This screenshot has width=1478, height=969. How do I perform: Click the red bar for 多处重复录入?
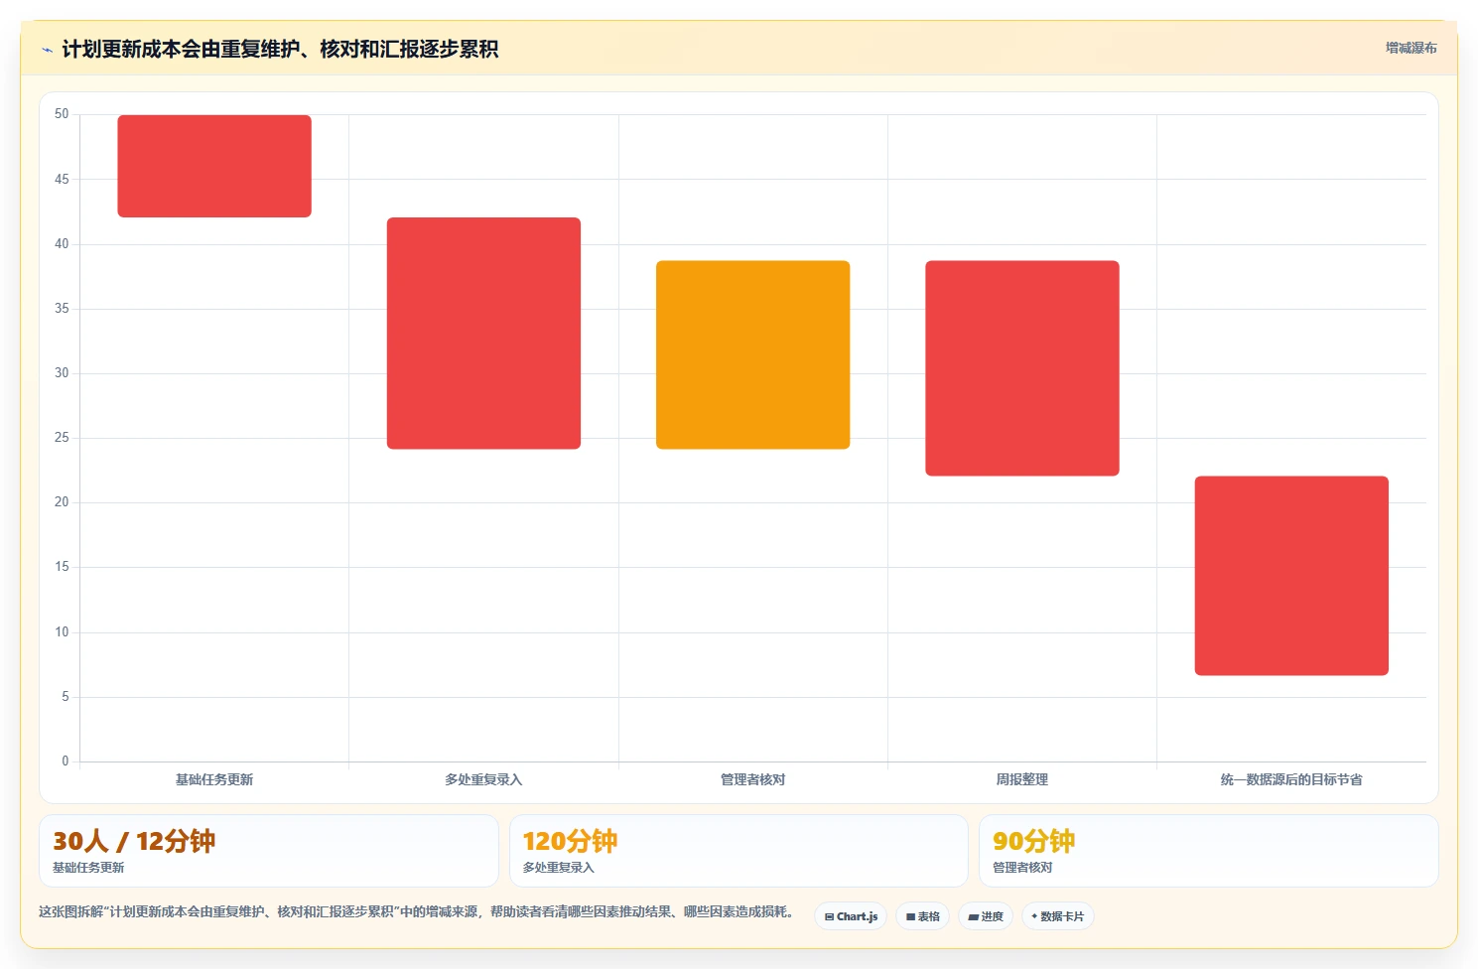point(483,334)
